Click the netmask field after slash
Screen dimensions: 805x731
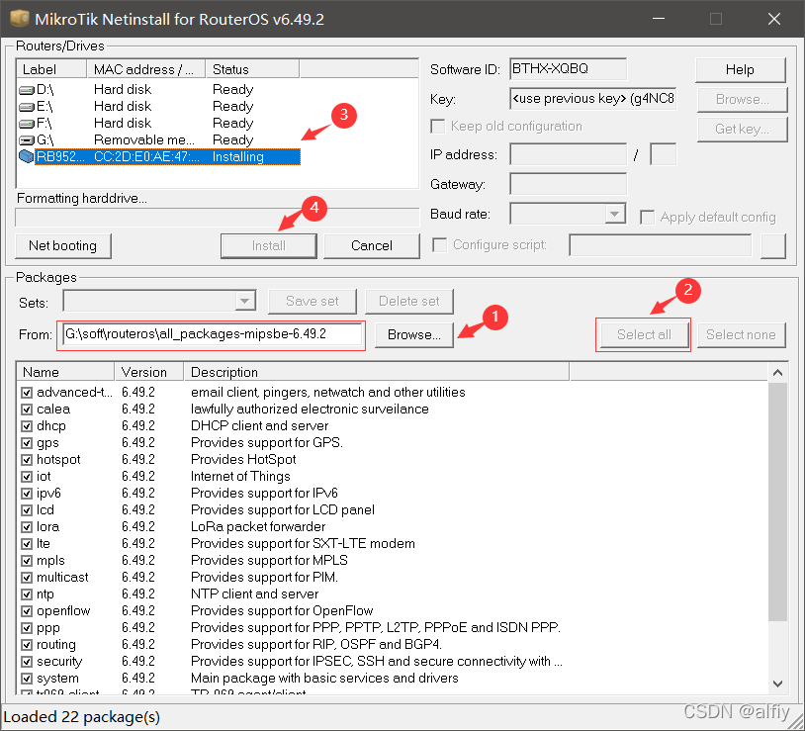click(x=663, y=154)
